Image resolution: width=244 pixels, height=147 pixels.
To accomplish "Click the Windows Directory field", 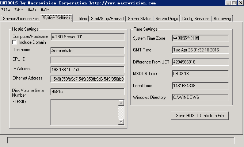I will (x=201, y=97).
